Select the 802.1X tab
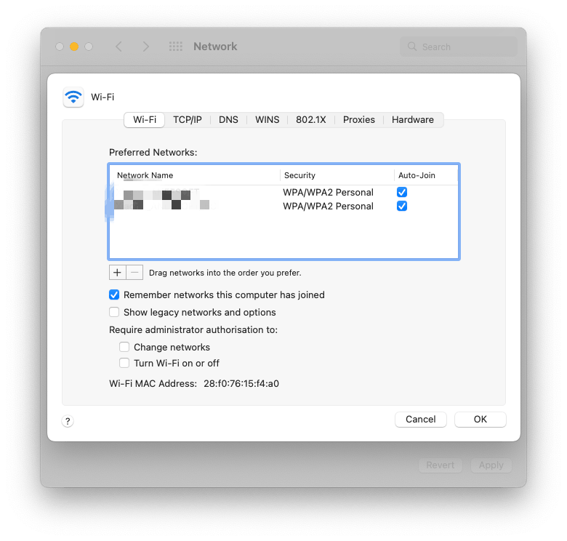The height and width of the screenshot is (541, 567). [311, 120]
